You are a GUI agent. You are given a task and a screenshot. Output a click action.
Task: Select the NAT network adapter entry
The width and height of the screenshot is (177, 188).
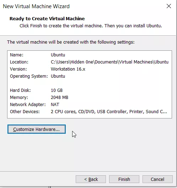[55, 104]
